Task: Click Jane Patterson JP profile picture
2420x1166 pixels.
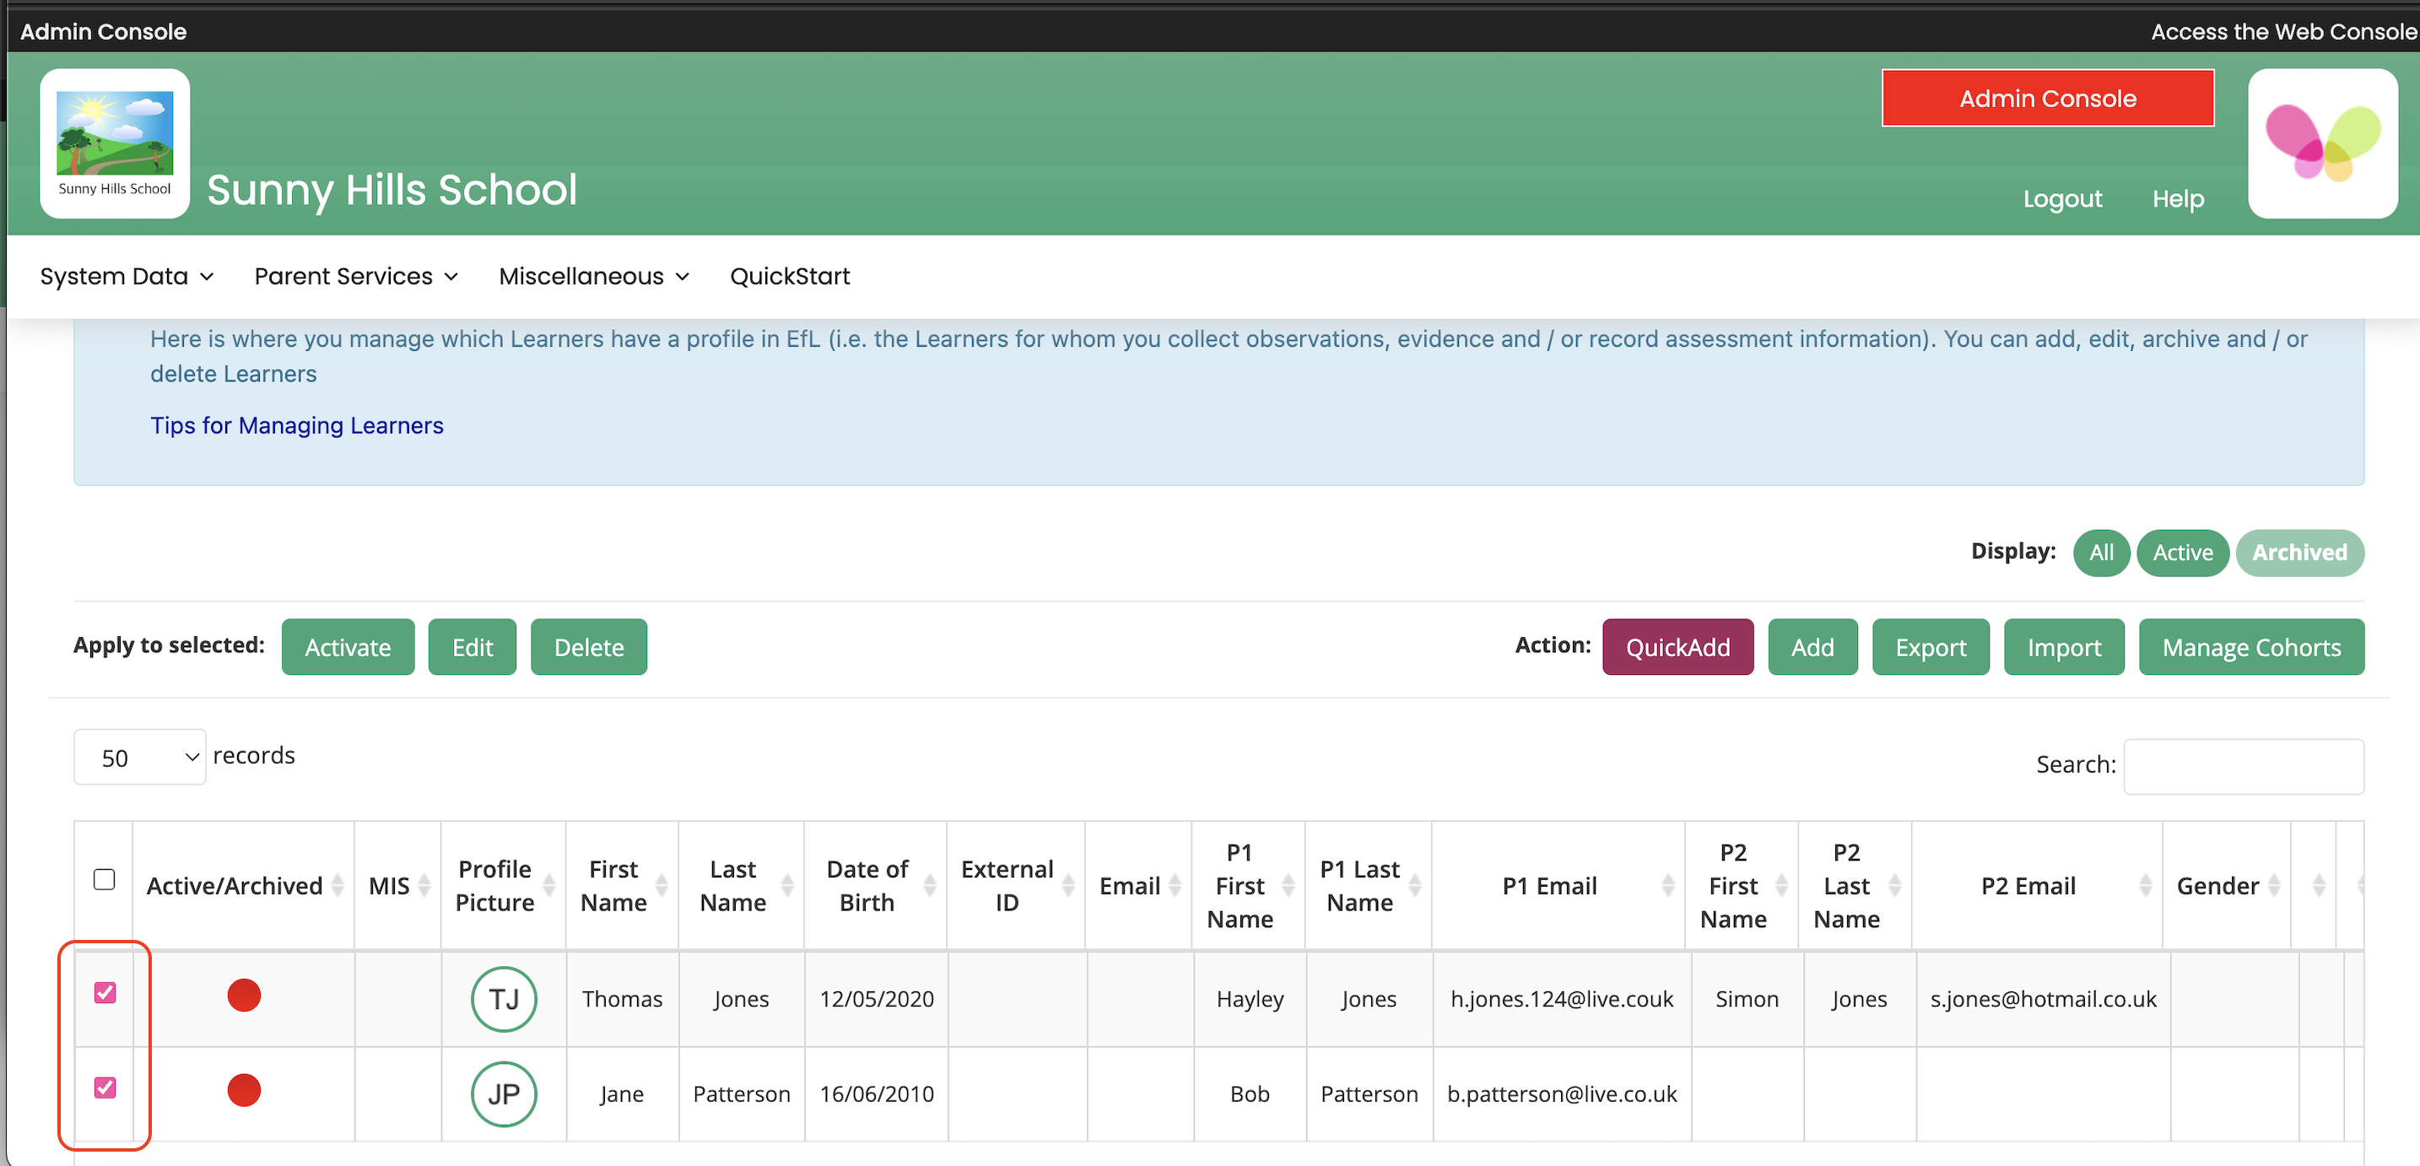Action: pos(504,1093)
